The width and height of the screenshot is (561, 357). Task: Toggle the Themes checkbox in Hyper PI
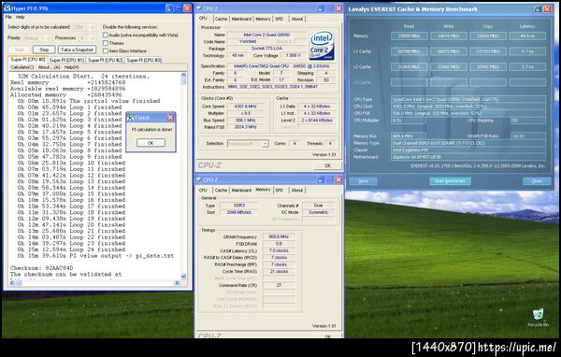coord(105,43)
